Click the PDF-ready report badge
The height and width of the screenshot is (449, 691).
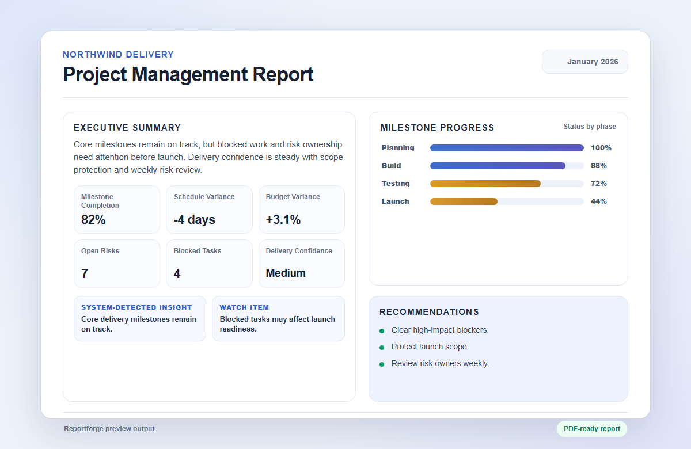pos(591,429)
